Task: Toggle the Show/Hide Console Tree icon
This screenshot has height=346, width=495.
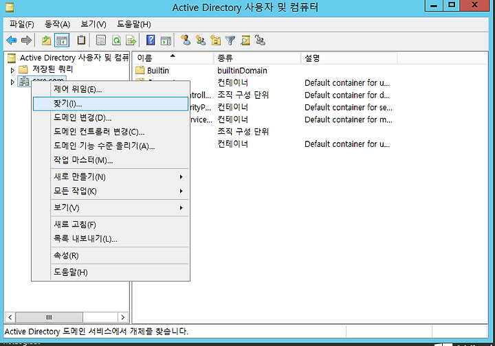Action: [62, 41]
